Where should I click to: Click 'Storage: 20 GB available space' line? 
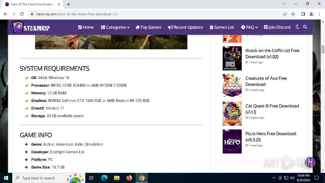pos(57,116)
